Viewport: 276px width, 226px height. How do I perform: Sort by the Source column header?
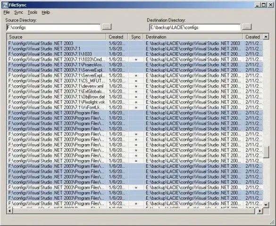[57, 37]
